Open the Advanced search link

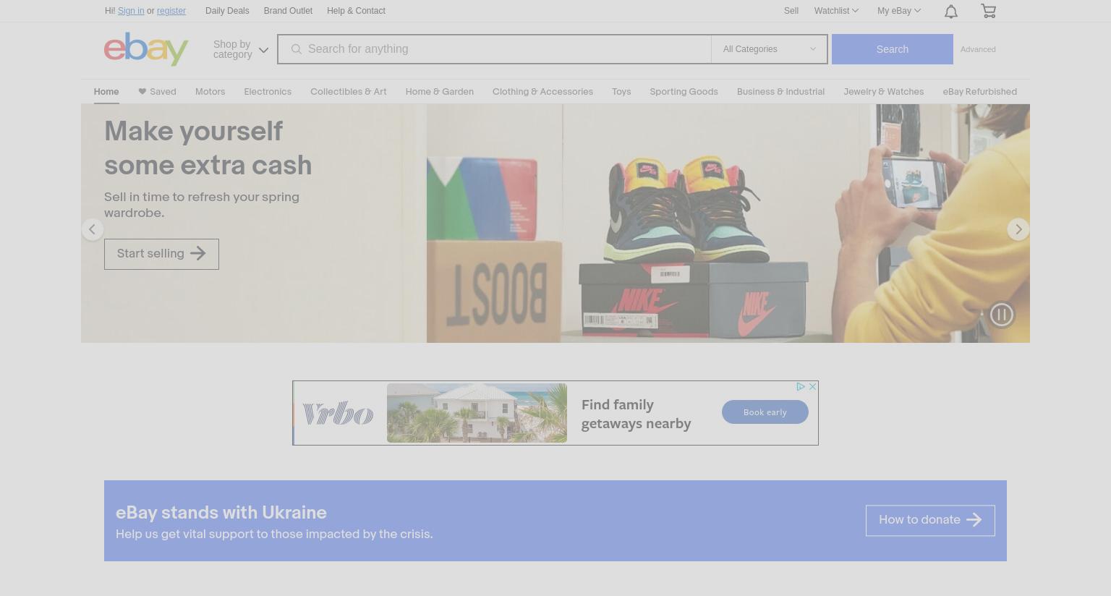pos(978,49)
